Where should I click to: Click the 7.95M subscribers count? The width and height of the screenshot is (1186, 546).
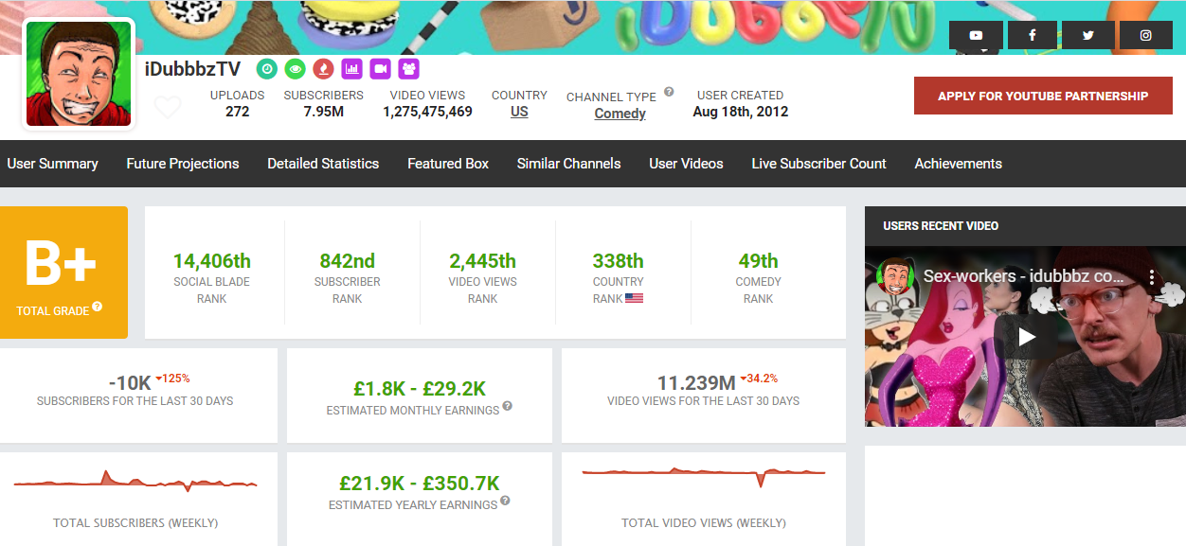(323, 112)
